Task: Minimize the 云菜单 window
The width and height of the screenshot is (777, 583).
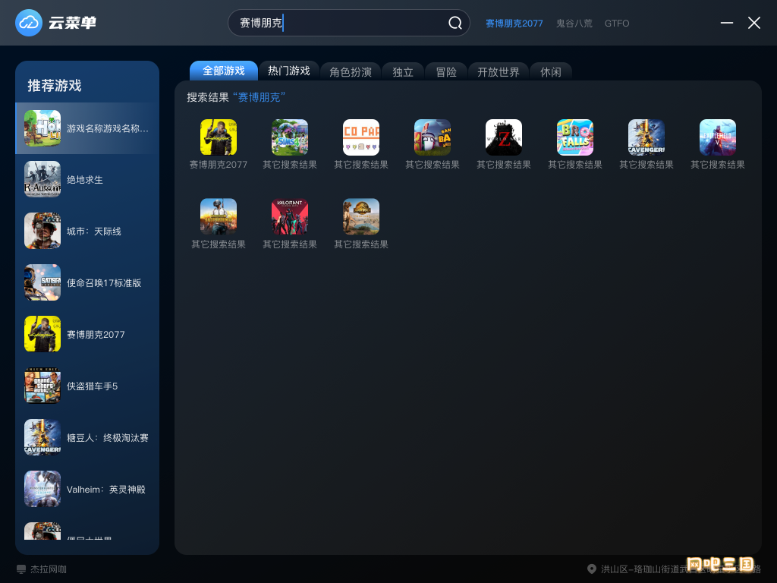Action: pyautogui.click(x=726, y=23)
